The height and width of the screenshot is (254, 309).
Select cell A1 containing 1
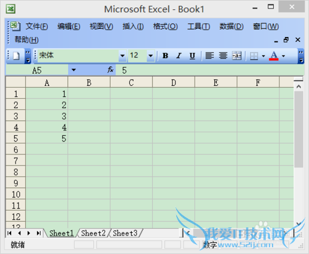point(47,94)
